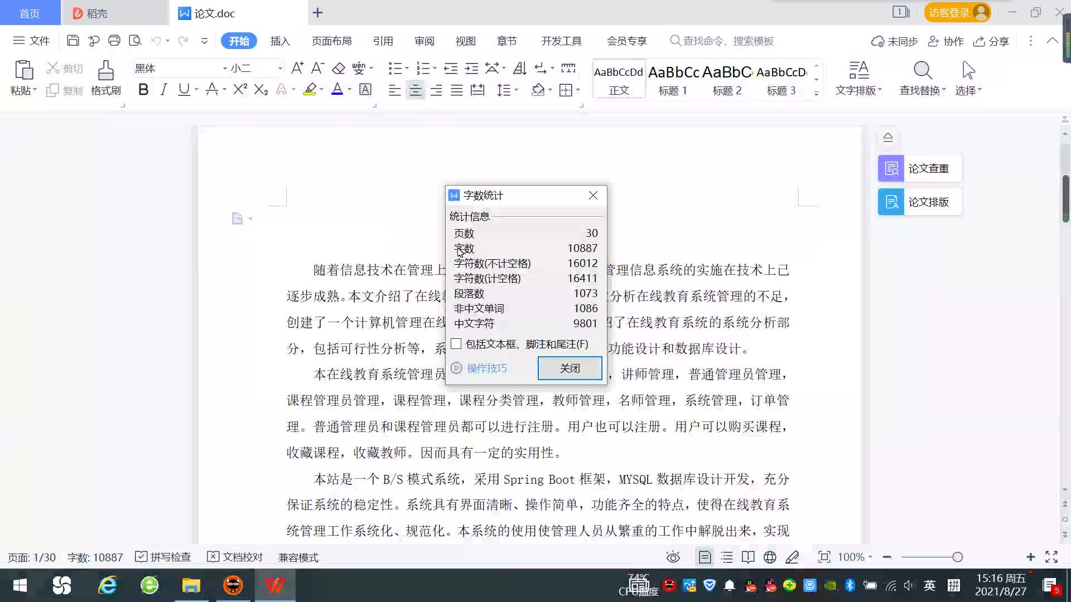Open the font name 黑体 dropdown
Viewport: 1071px width, 602px height.
coord(225,69)
